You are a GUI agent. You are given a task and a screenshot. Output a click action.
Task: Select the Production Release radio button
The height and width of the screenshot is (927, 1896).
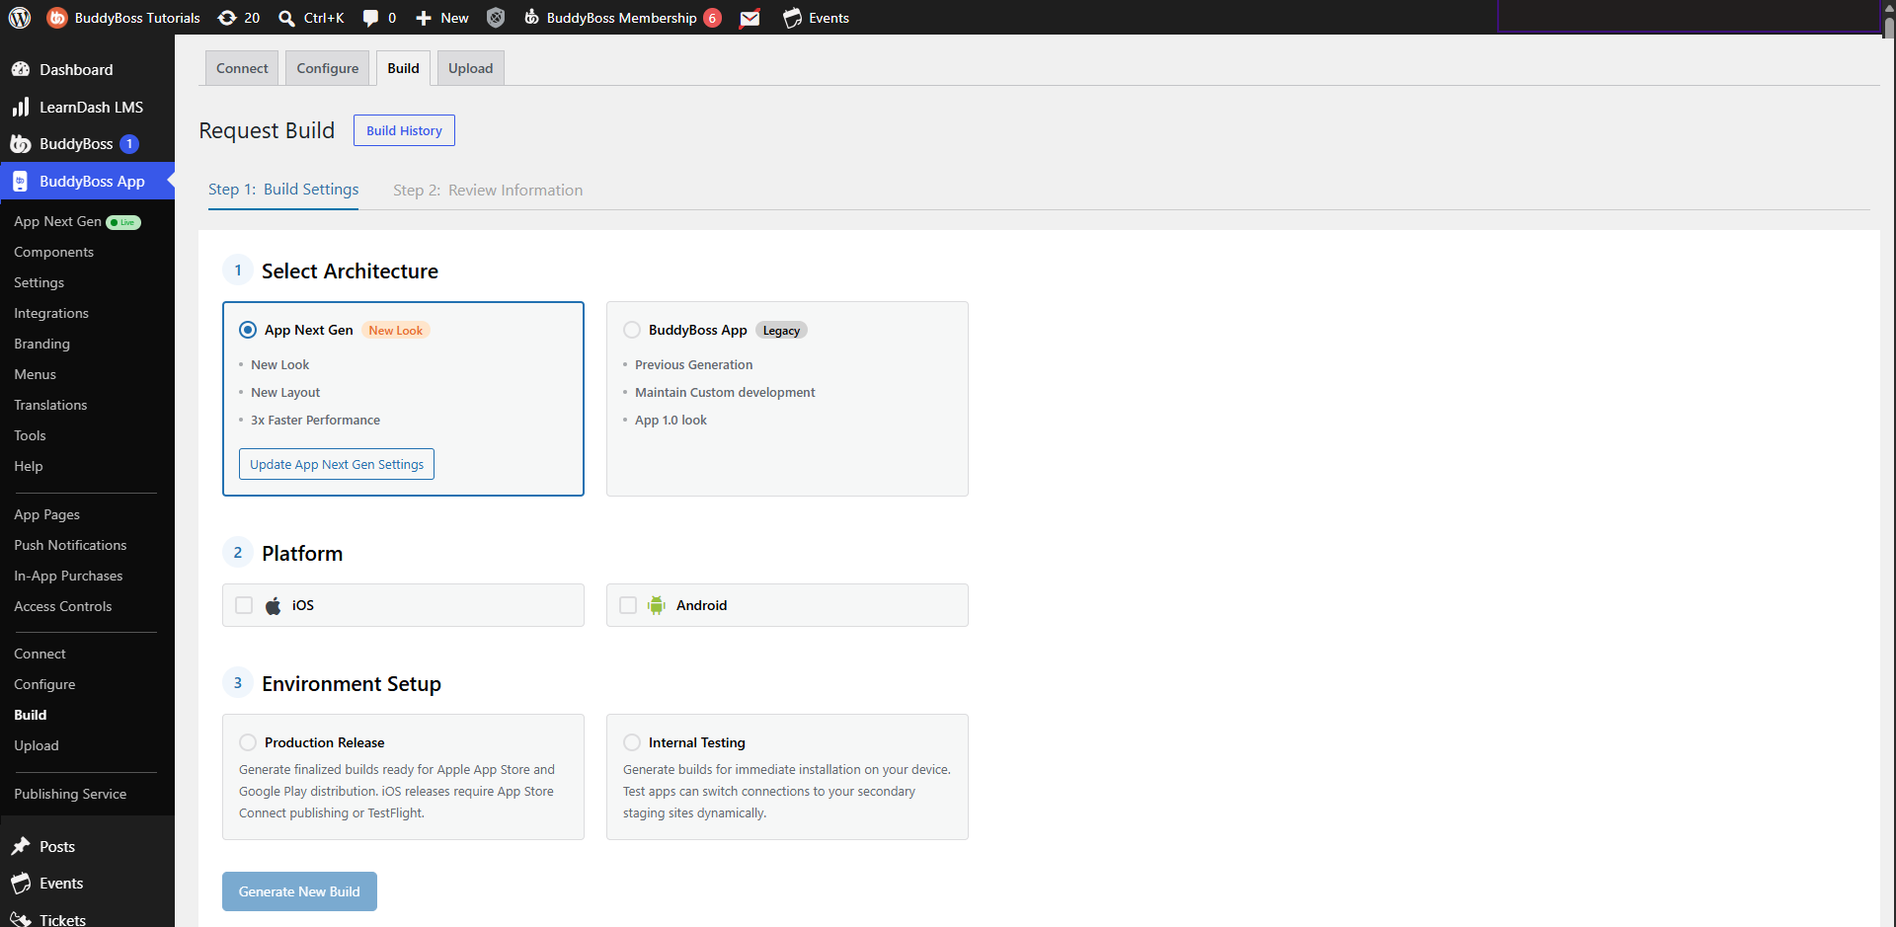248,742
